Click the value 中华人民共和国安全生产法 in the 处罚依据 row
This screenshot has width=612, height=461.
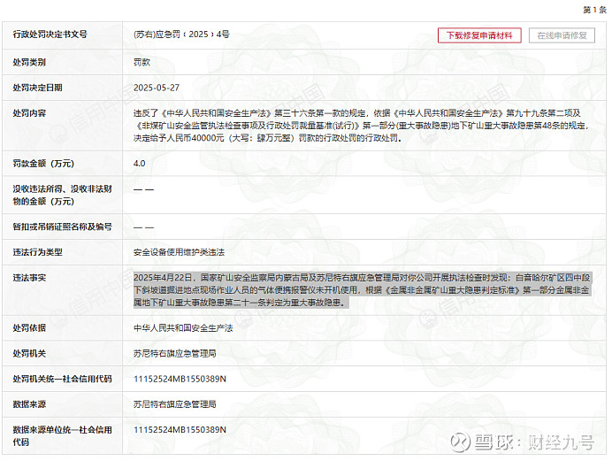[183, 328]
